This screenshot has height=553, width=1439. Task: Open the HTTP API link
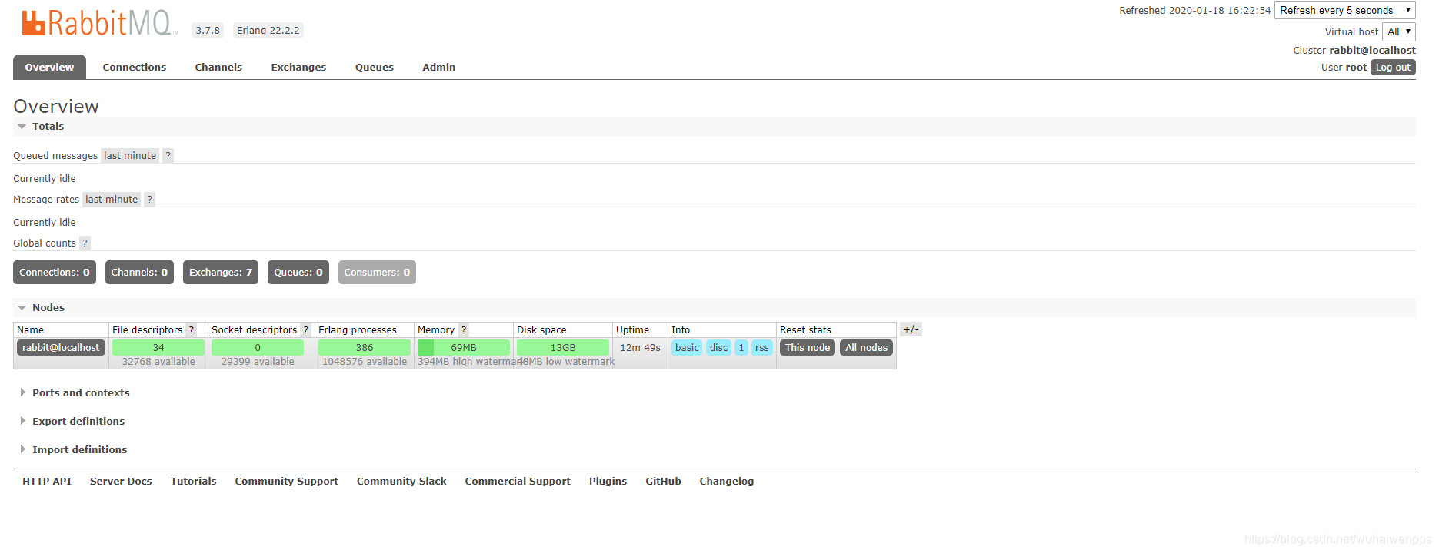click(x=47, y=481)
